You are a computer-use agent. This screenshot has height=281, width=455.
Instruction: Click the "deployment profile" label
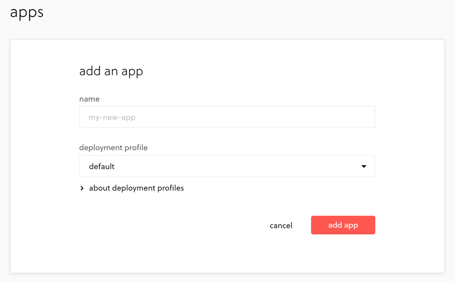113,148
